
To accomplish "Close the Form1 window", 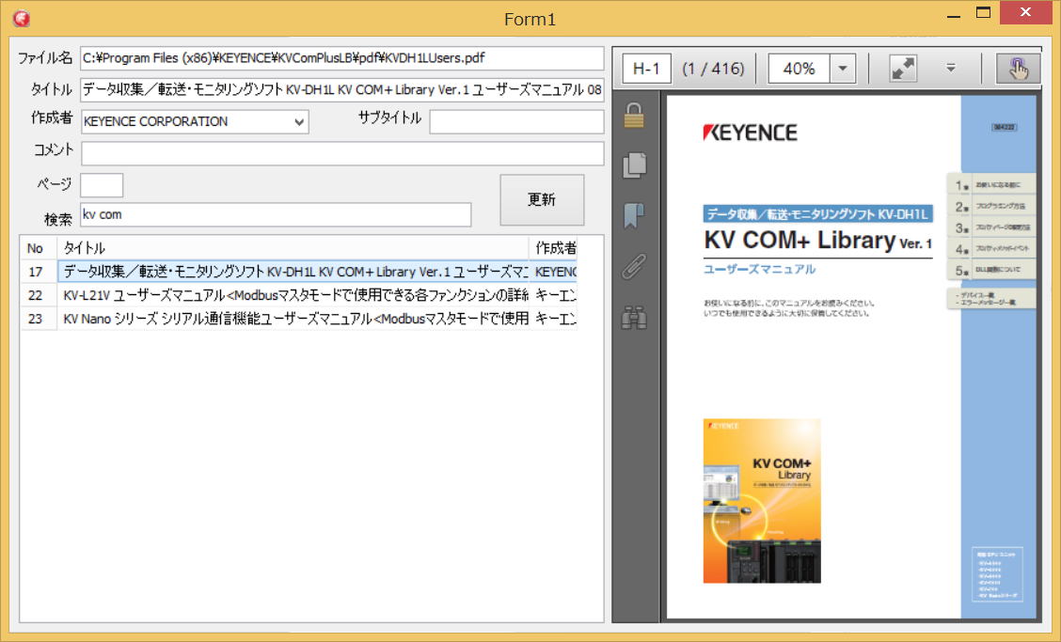I will coord(1025,12).
